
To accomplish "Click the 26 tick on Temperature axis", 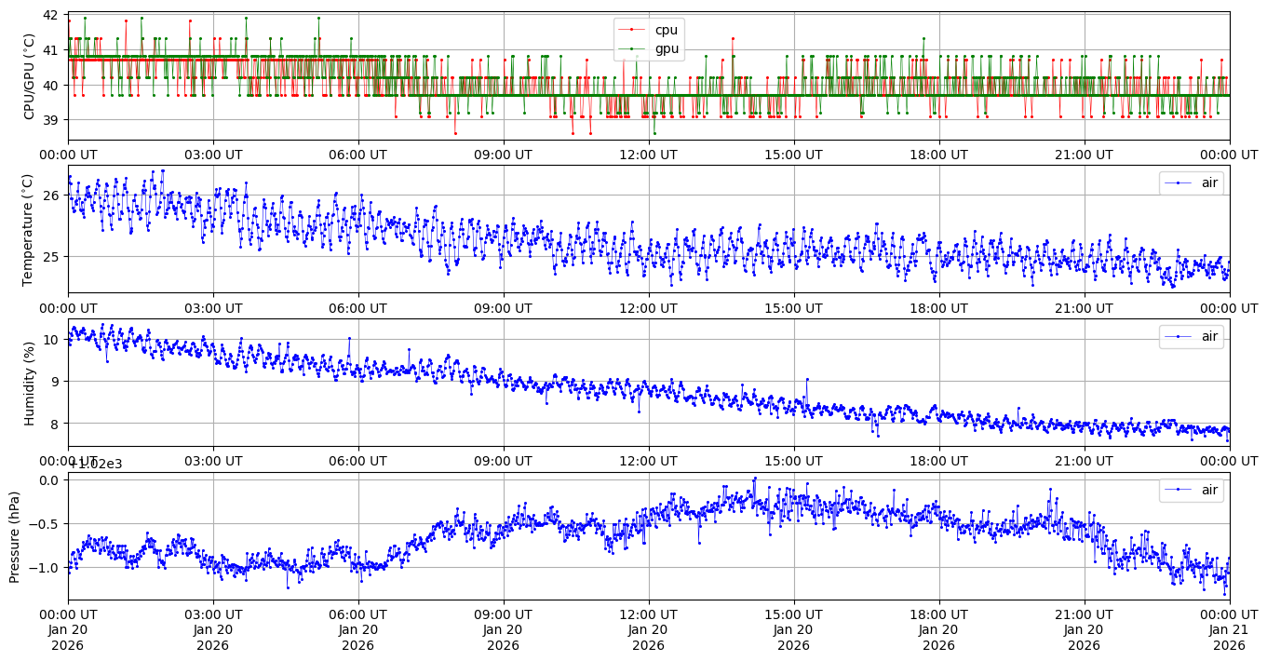I will click(x=49, y=196).
